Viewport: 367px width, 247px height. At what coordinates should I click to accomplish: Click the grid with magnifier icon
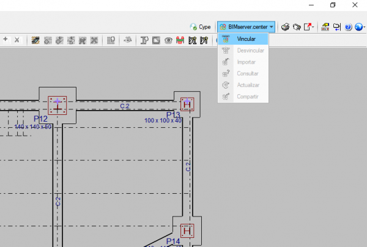pos(111,40)
